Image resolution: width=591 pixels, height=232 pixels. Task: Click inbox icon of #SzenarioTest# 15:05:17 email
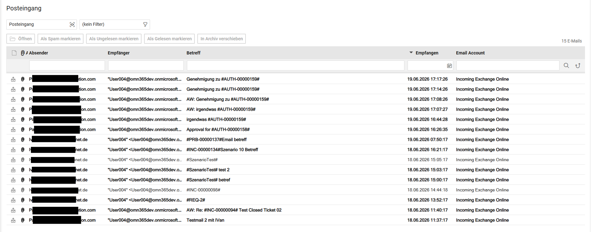coord(13,160)
